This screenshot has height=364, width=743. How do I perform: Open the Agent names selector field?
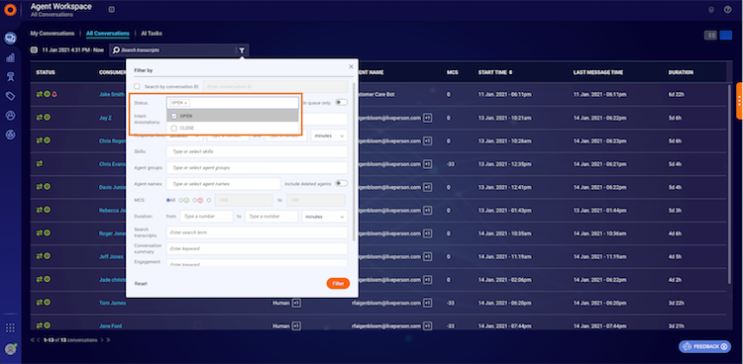223,184
